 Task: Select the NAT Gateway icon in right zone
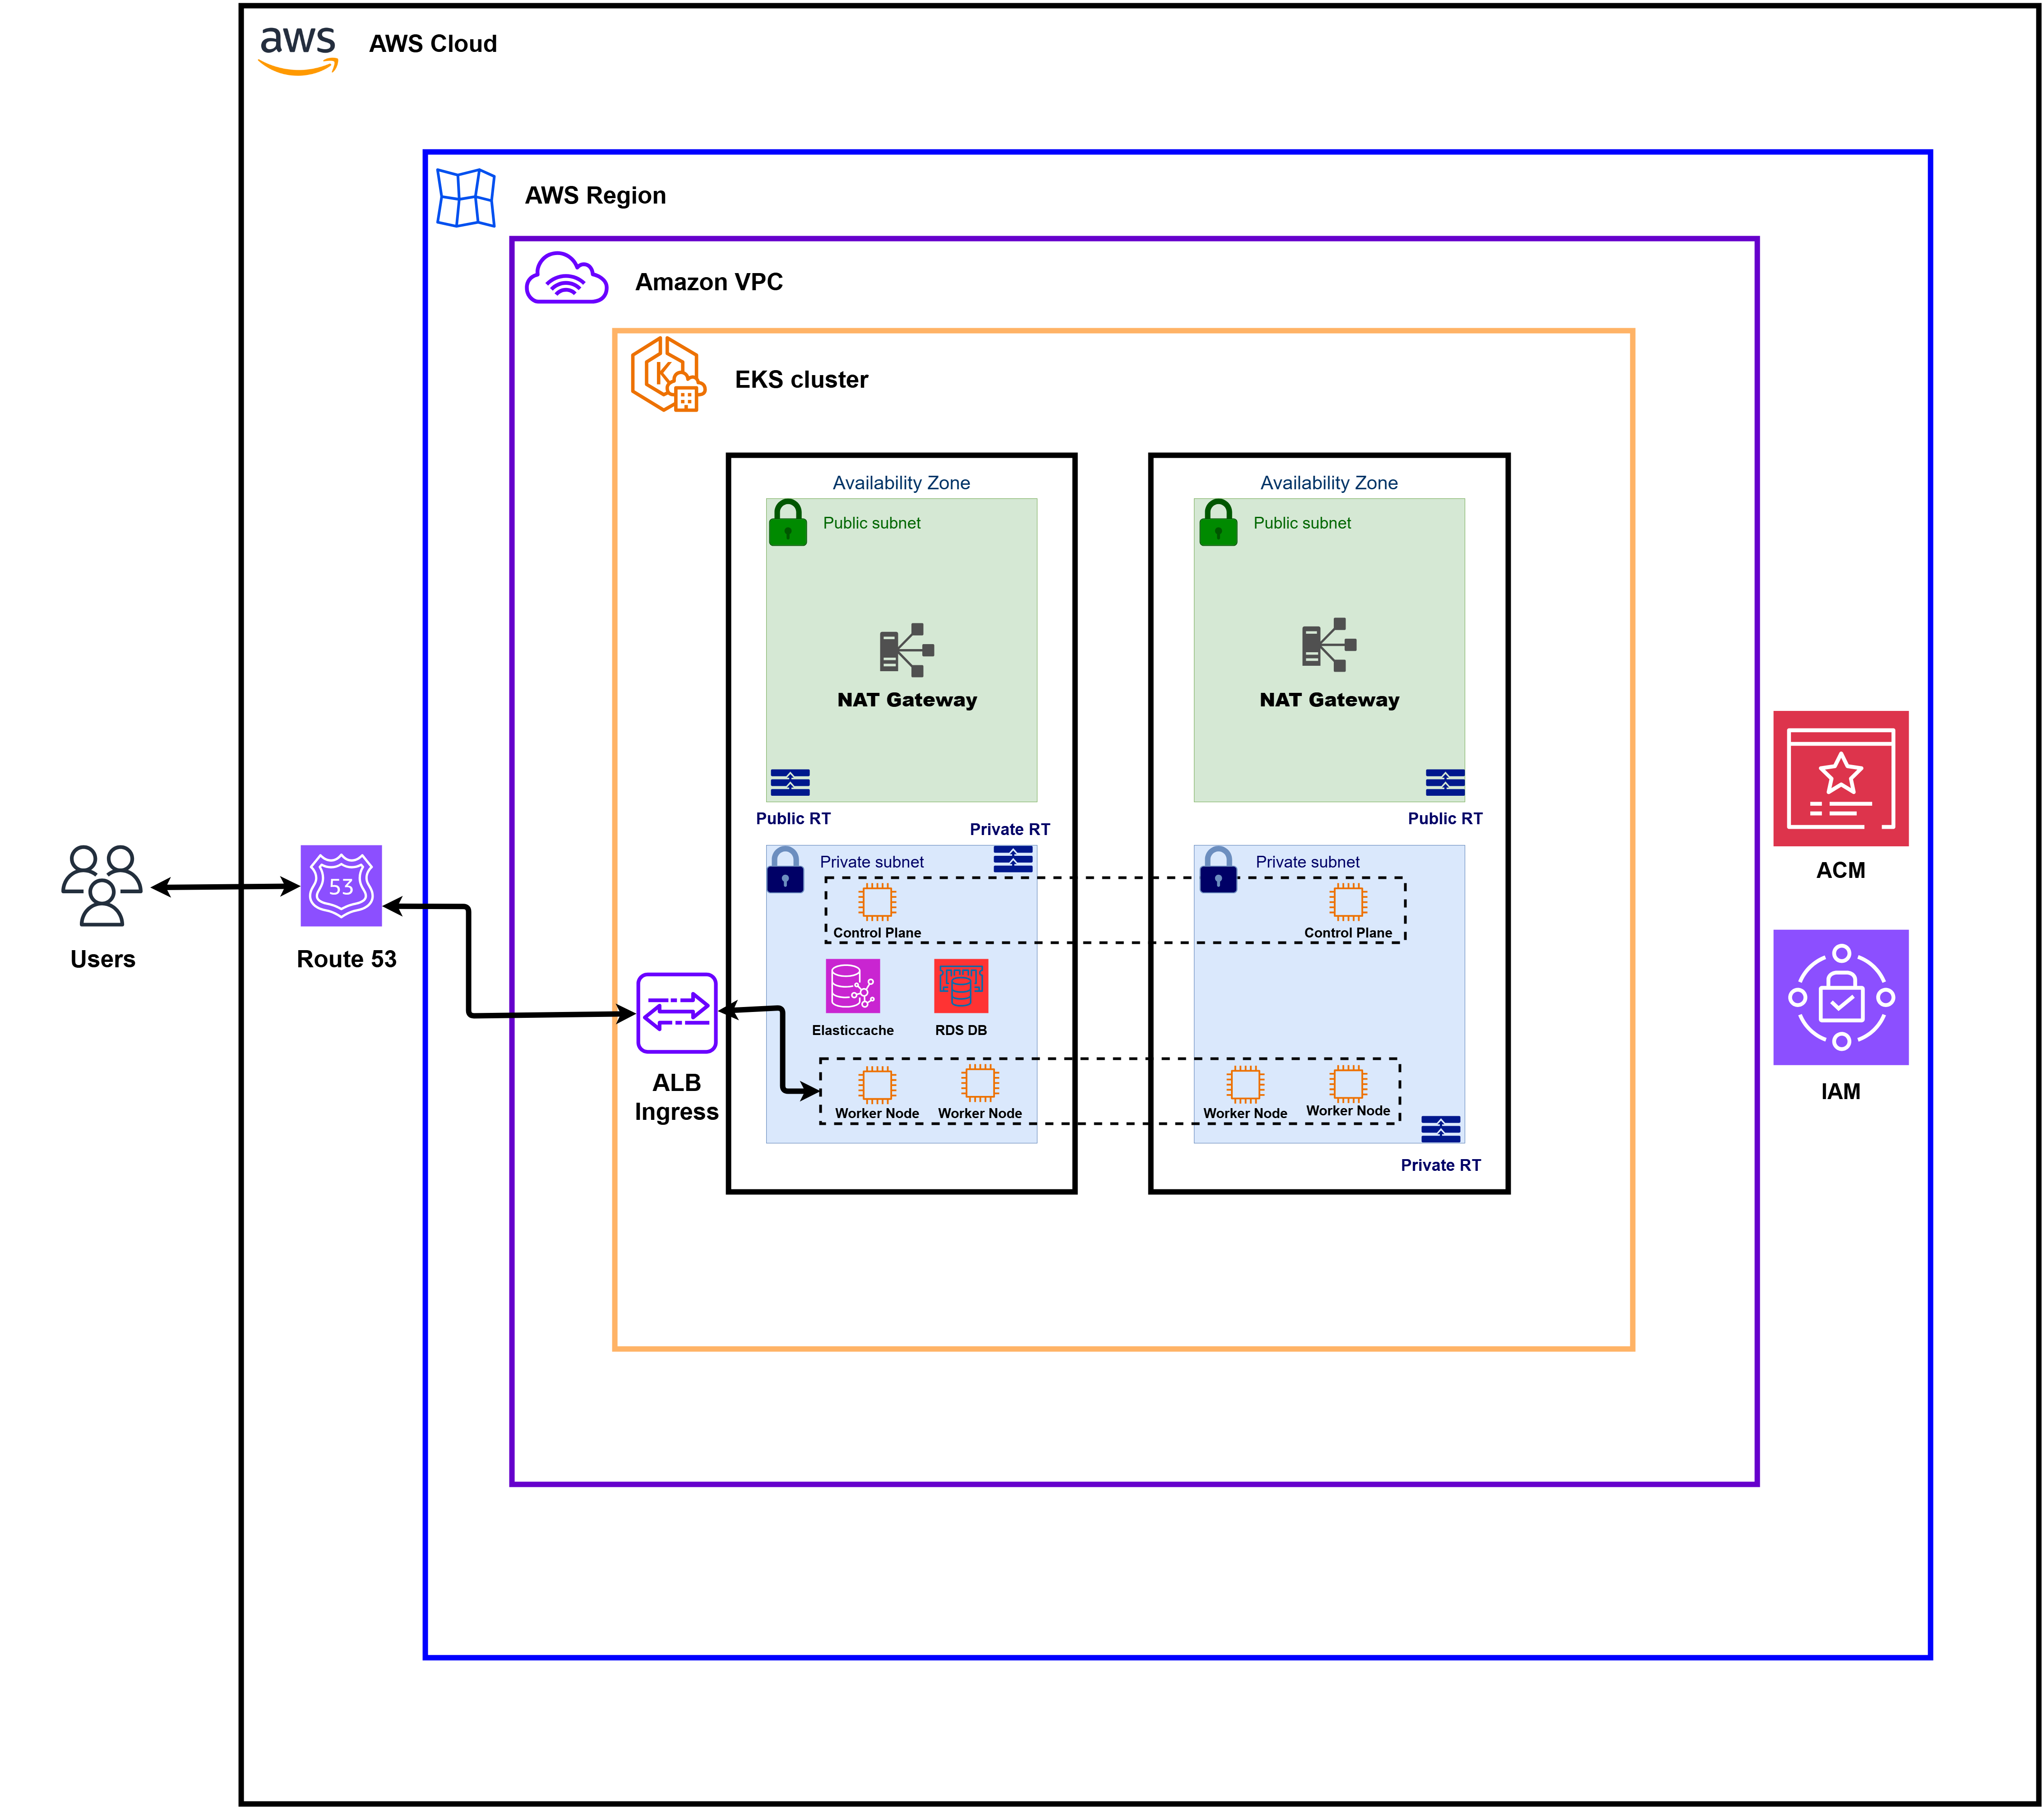tap(1329, 645)
